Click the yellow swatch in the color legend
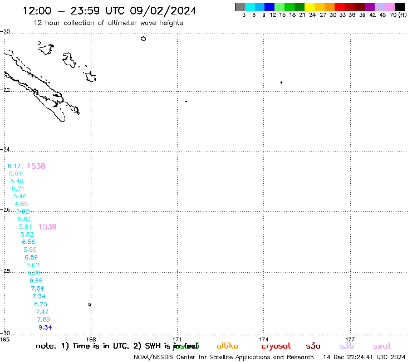This screenshot has height=362, width=412. (x=310, y=7)
